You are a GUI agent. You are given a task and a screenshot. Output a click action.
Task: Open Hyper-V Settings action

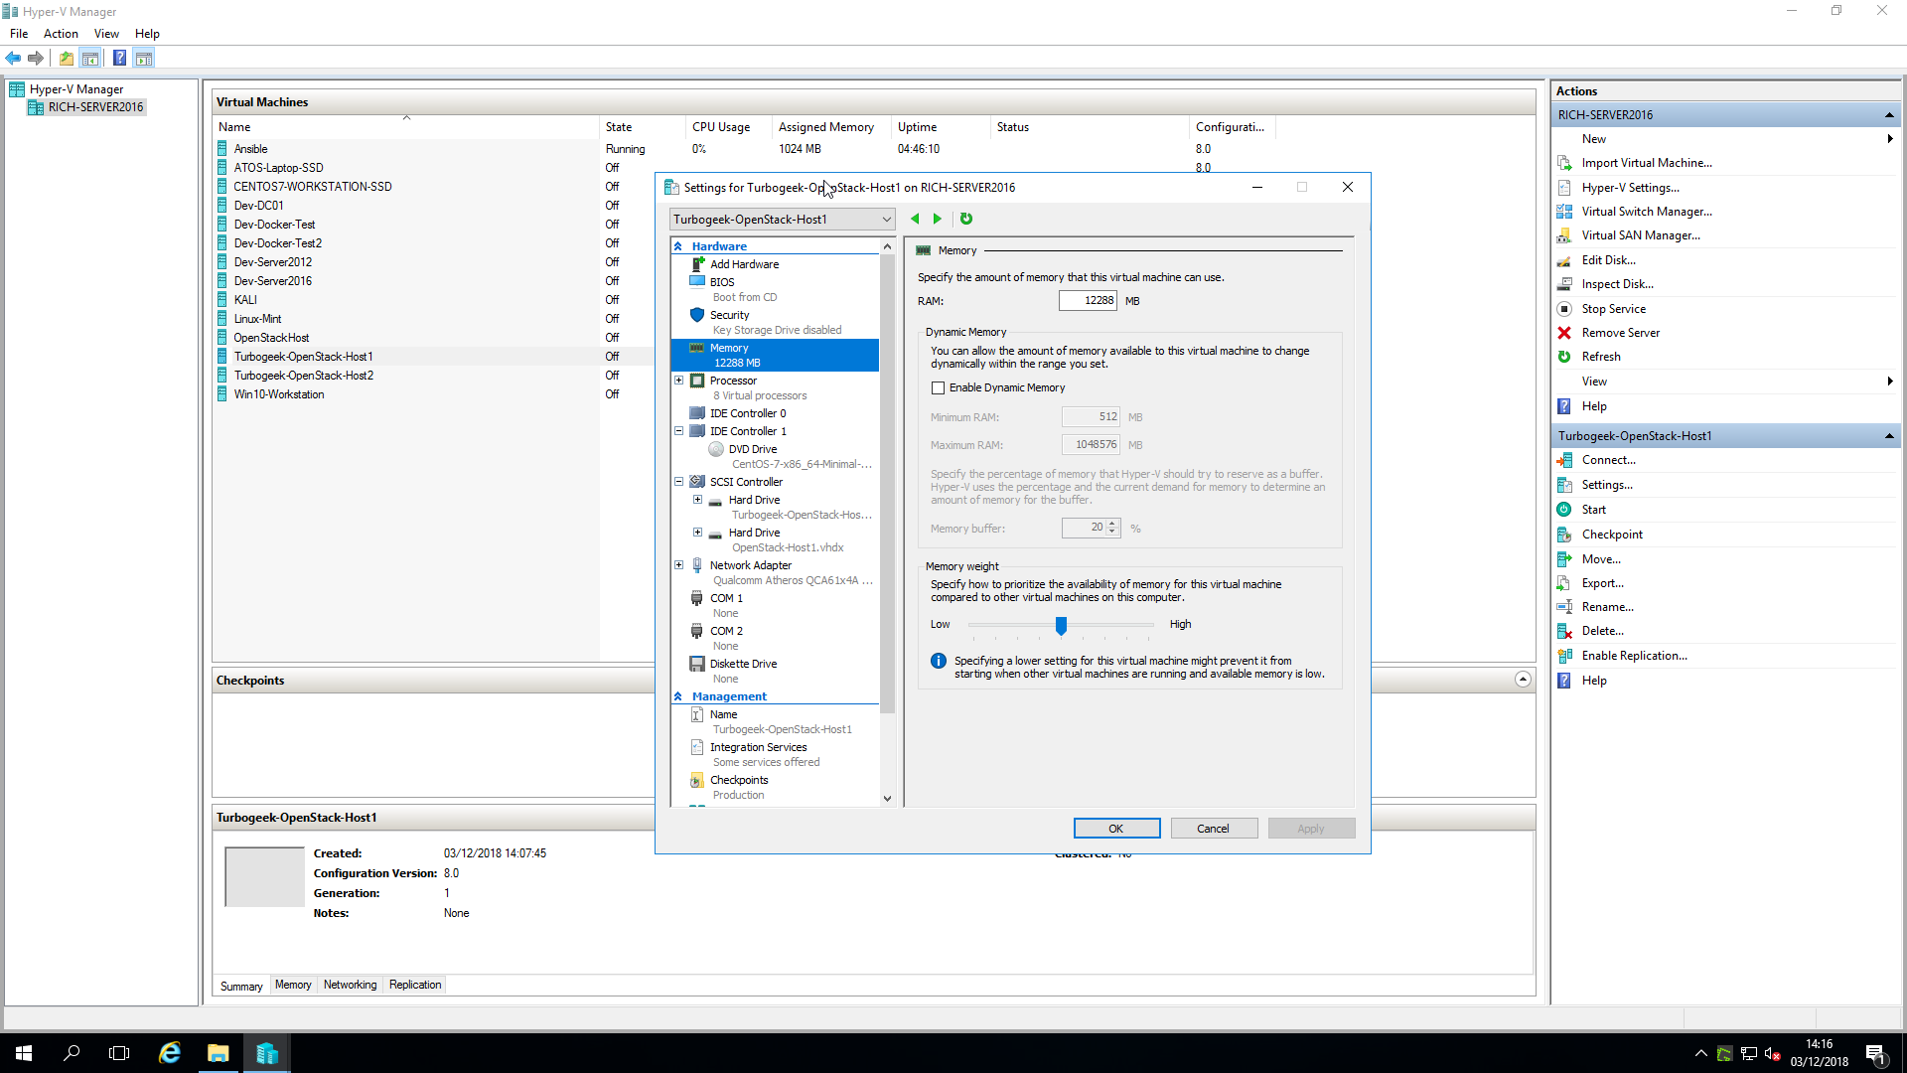point(1630,188)
